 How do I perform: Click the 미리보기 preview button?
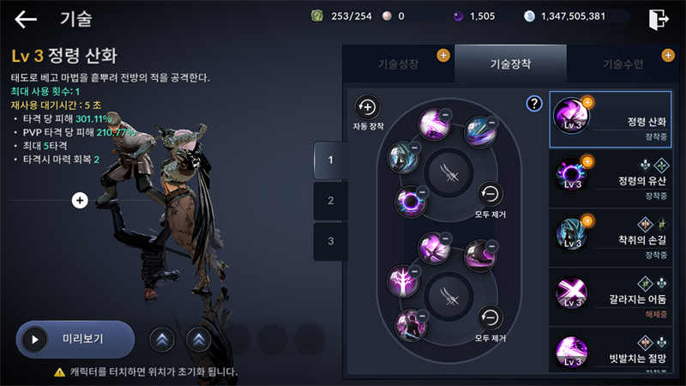(x=75, y=340)
